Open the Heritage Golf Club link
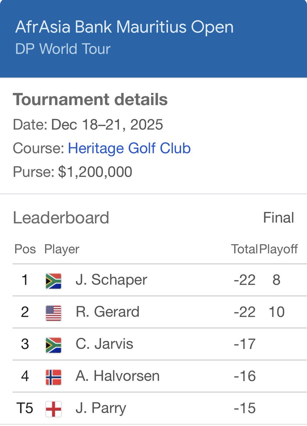This screenshot has width=307, height=426. 129,148
